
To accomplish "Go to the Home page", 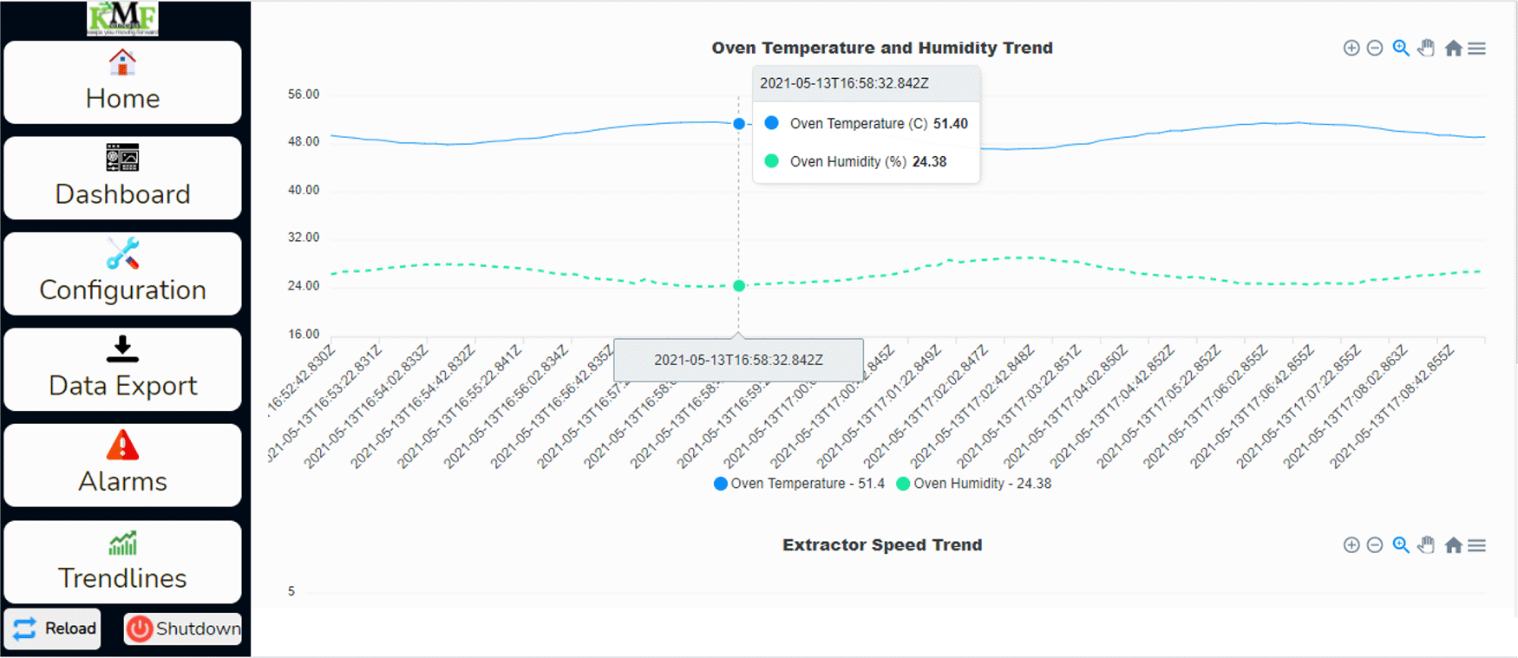I will click(122, 82).
